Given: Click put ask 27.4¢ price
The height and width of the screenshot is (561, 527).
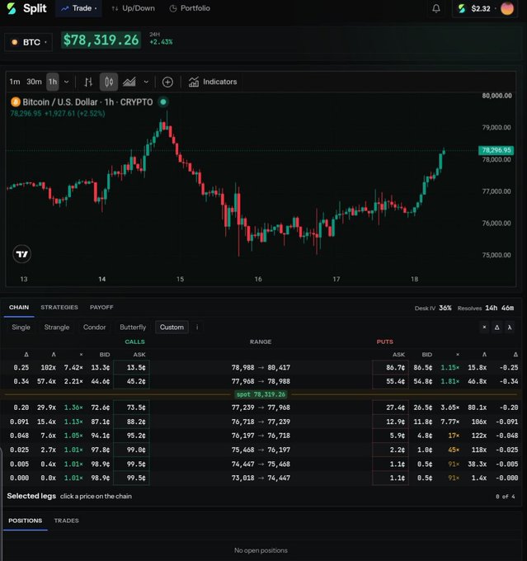Looking at the screenshot, I should pos(390,408).
